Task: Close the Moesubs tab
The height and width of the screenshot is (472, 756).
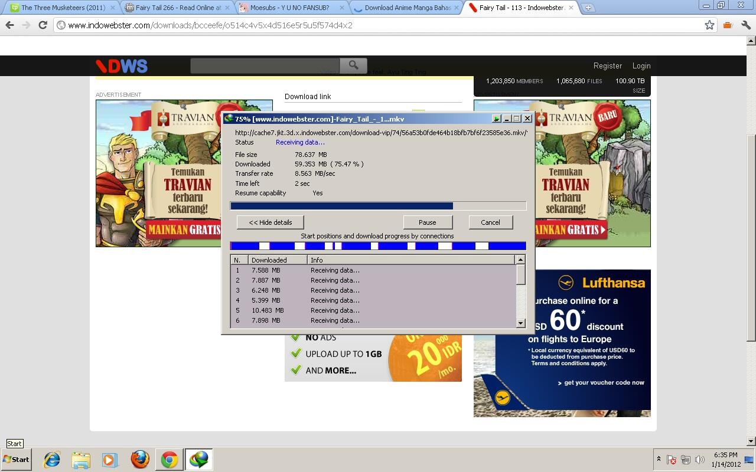Action: coord(341,8)
